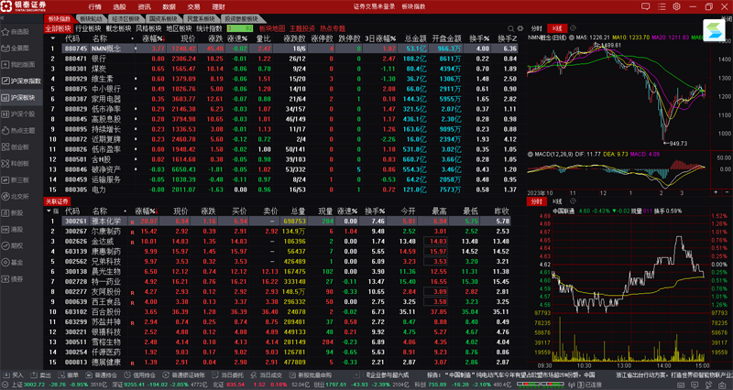733x390 pixels.
Task: Select the 概念板块 filter
Action: coord(118,28)
